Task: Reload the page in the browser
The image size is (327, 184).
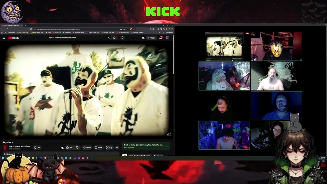Action: point(7,29)
